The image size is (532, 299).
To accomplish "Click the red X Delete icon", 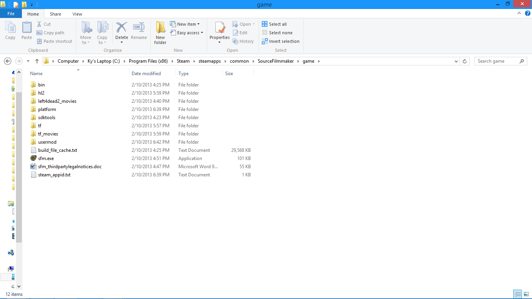I will click(x=122, y=27).
